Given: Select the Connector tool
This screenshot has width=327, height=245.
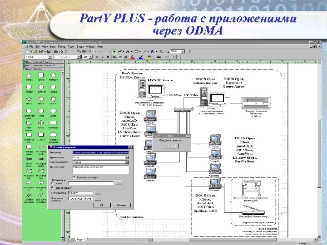Looking at the screenshot, I should [120, 51].
